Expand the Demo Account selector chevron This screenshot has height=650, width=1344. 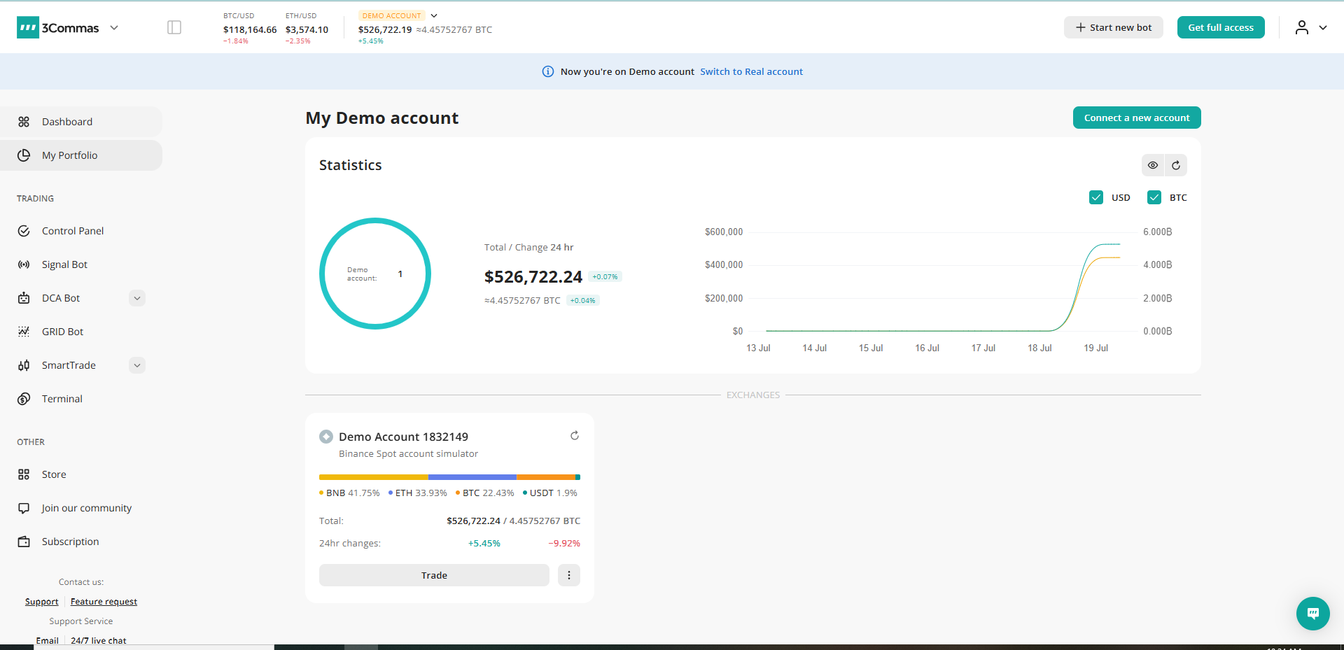coord(434,15)
